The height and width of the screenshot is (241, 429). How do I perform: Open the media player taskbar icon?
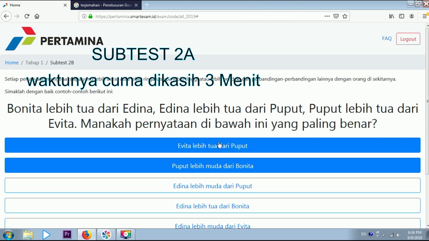click(x=47, y=235)
